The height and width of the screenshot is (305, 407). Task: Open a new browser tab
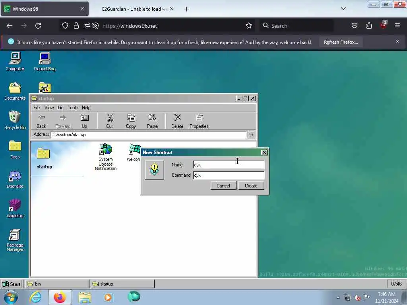click(x=187, y=9)
